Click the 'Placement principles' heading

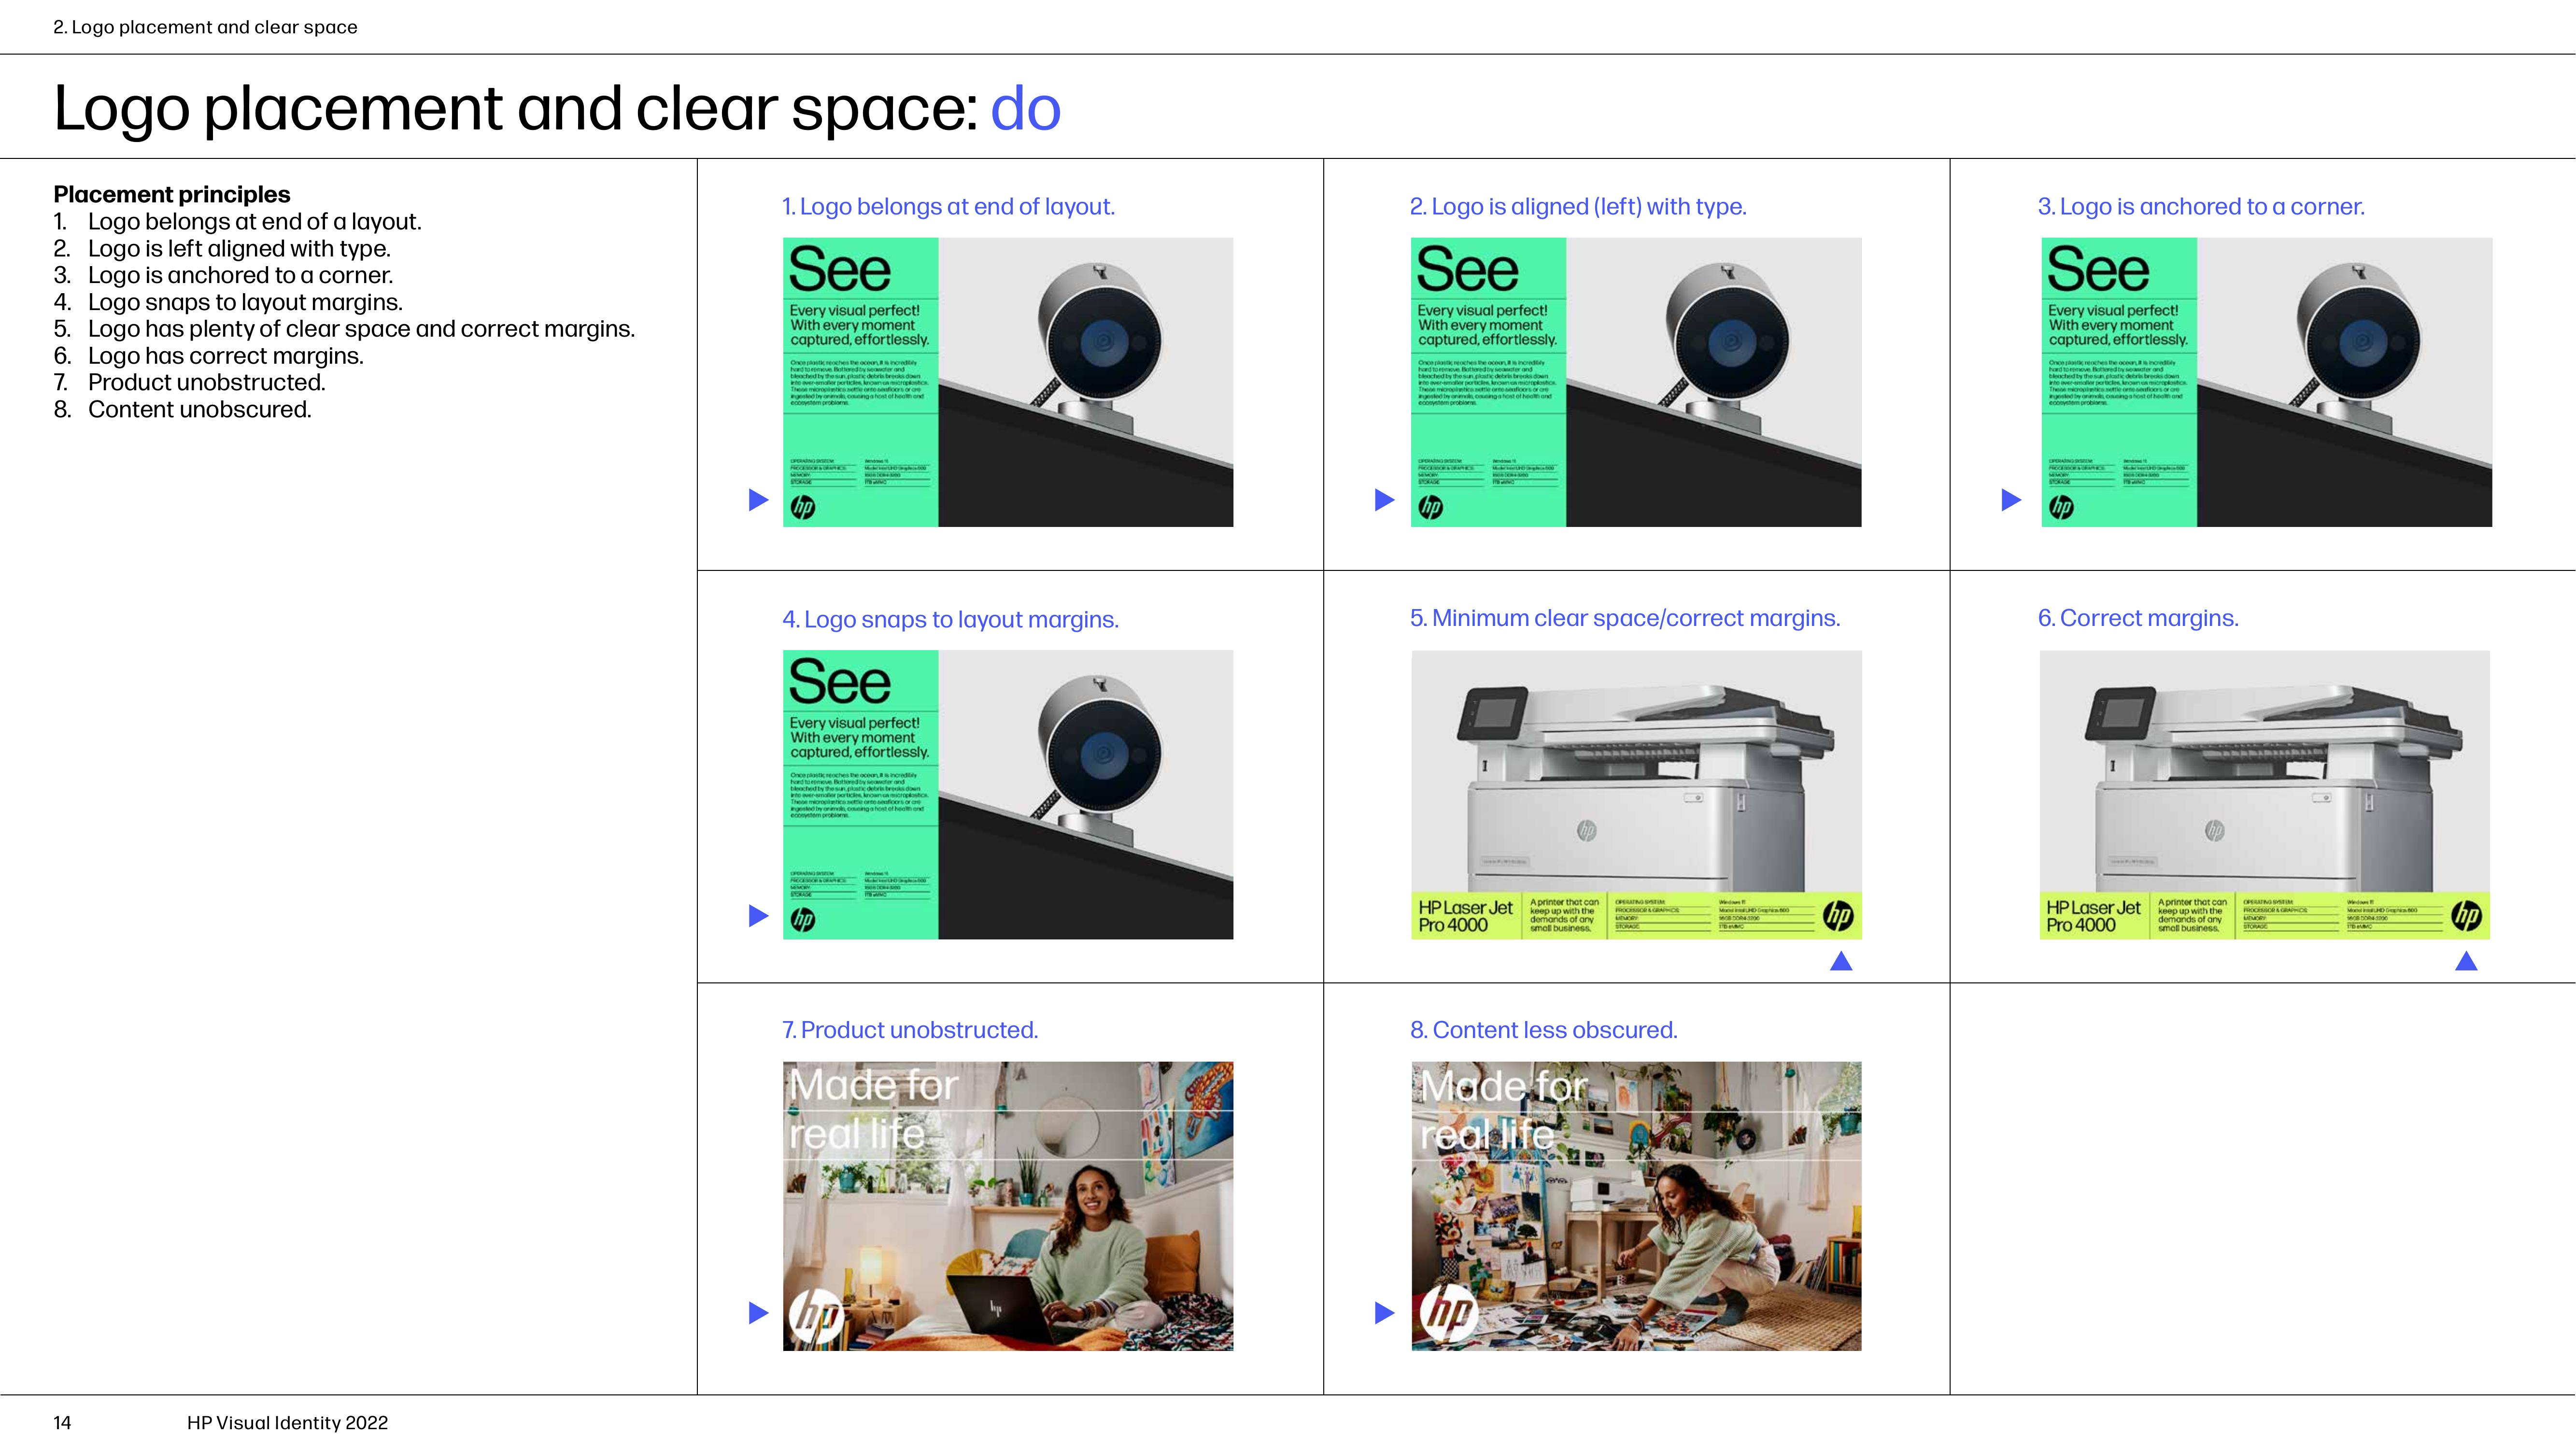172,194
